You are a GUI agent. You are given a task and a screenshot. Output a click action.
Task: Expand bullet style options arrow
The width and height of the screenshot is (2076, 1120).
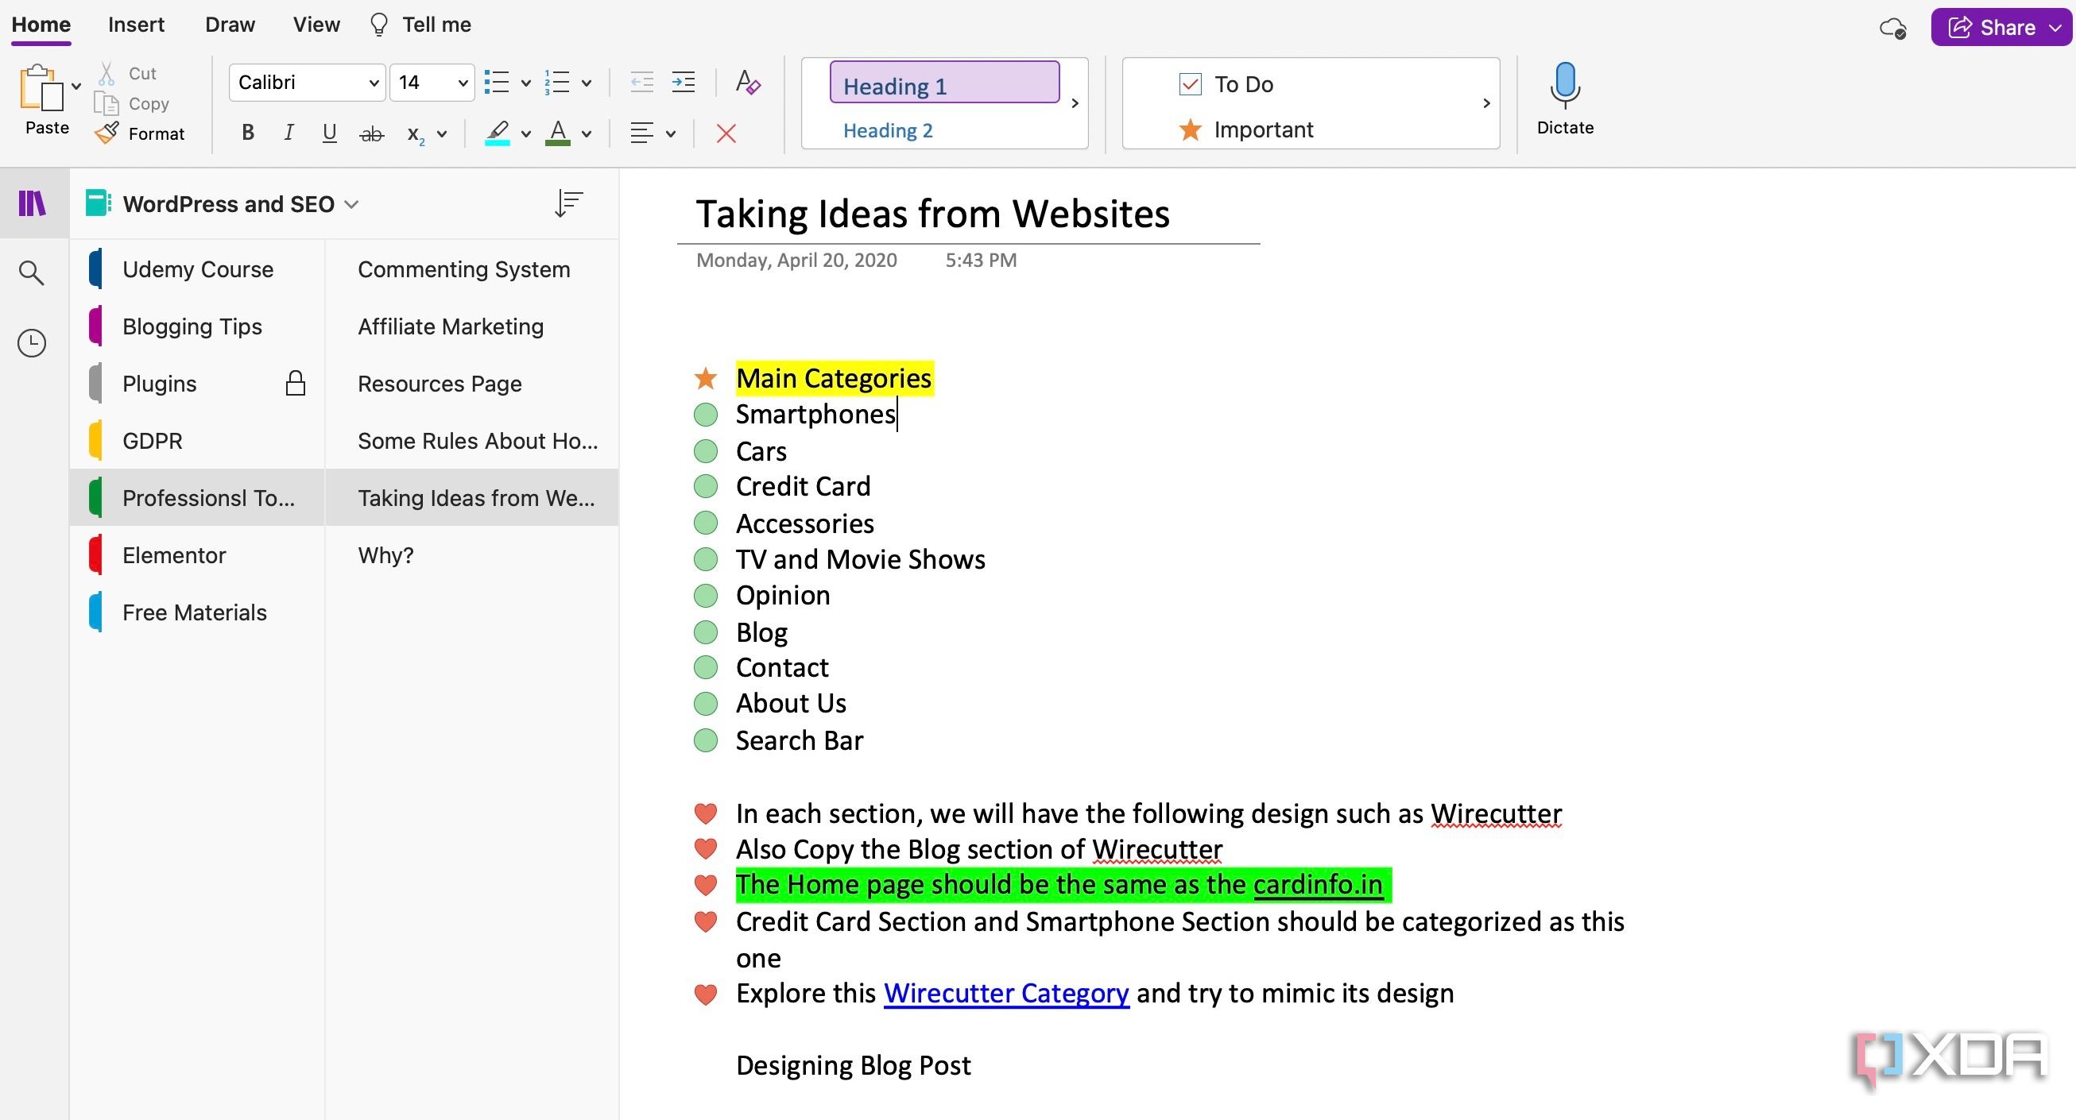click(x=526, y=83)
